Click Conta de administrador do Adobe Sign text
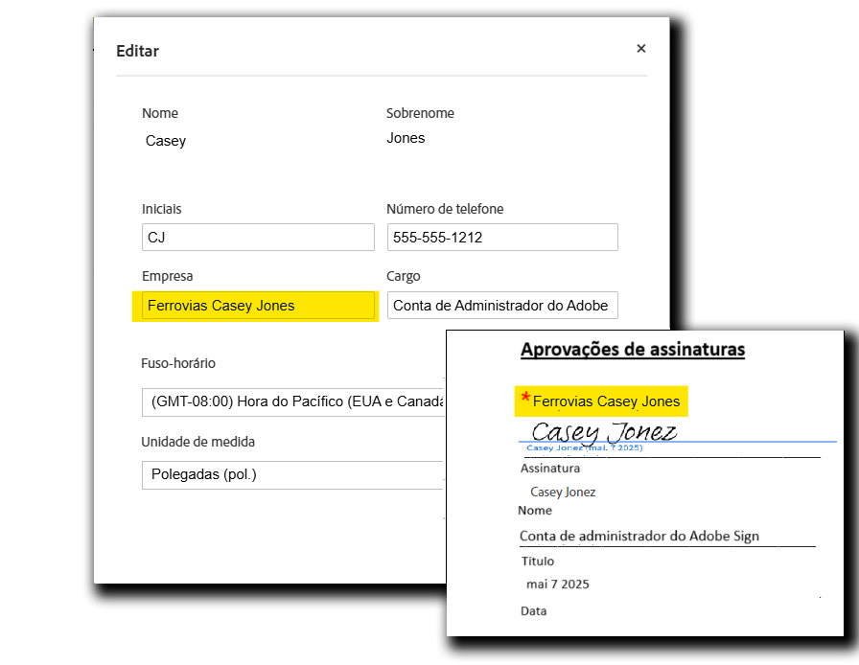 pos(639,536)
